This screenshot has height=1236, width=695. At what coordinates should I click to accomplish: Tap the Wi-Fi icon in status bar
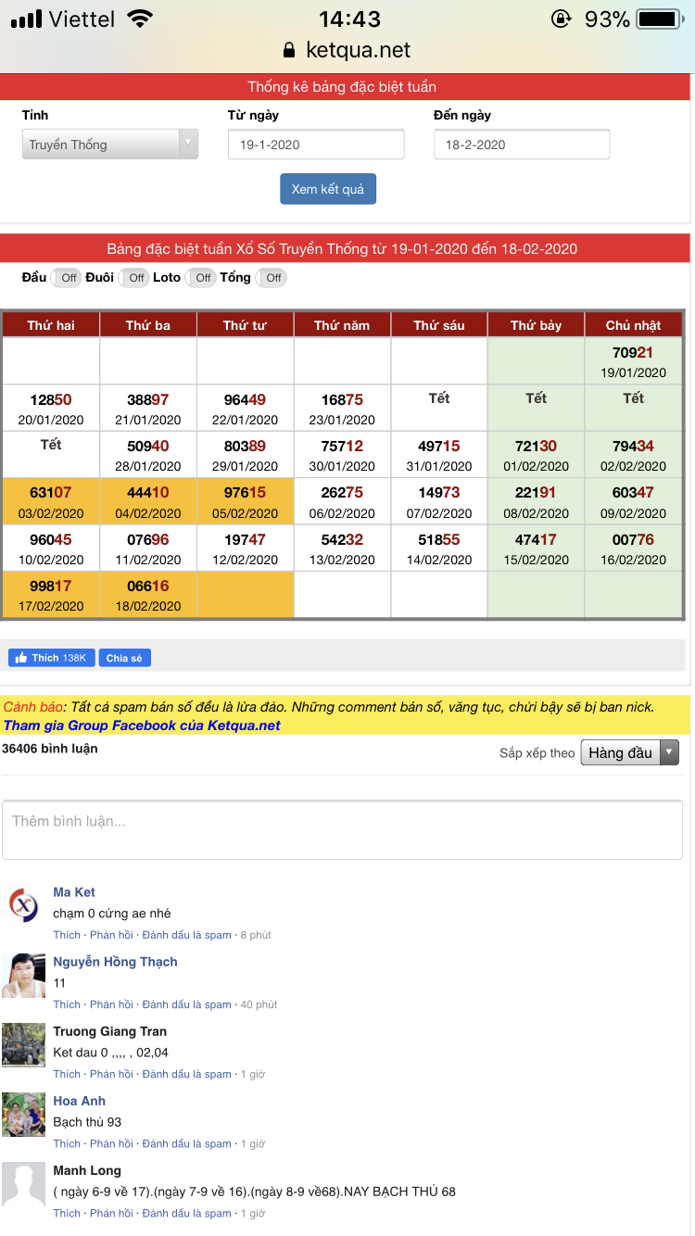click(140, 19)
